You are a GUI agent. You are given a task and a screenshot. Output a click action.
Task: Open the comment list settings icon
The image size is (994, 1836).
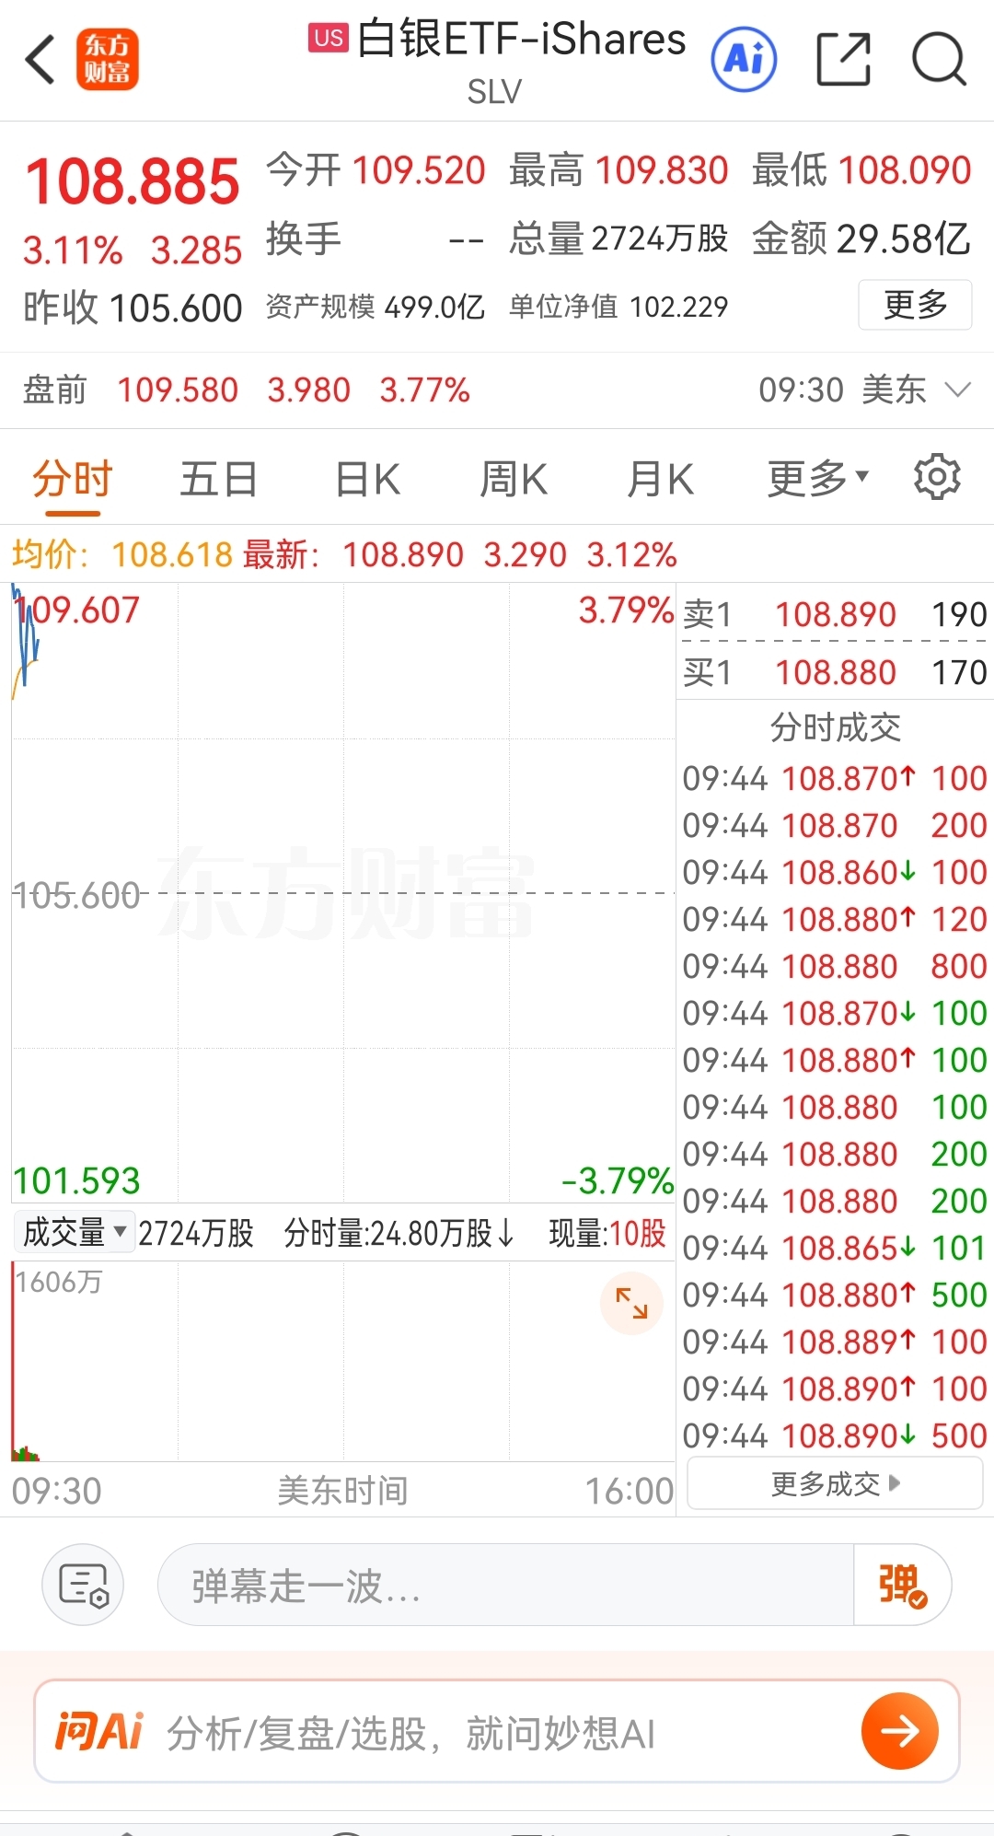tap(83, 1585)
